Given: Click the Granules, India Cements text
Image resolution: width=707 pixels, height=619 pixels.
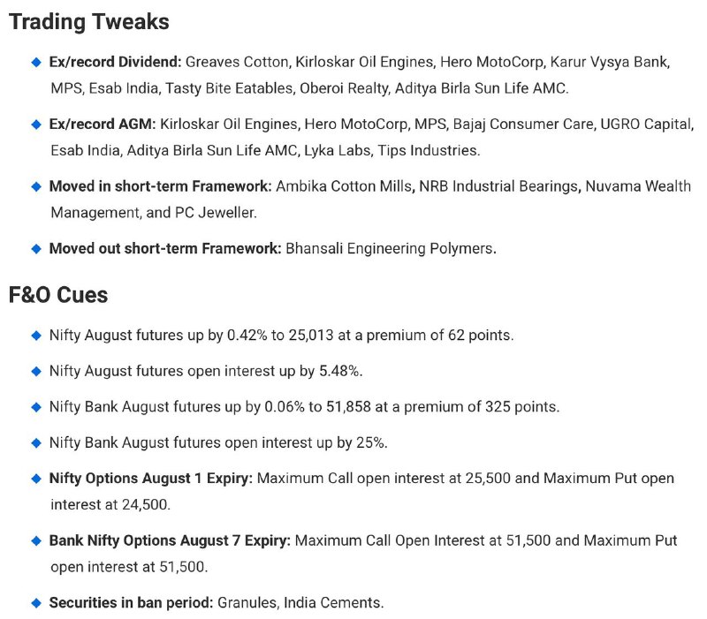Looking at the screenshot, I should coord(300,603).
